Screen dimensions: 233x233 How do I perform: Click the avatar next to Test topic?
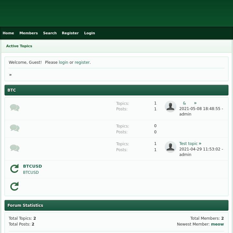coord(171,147)
